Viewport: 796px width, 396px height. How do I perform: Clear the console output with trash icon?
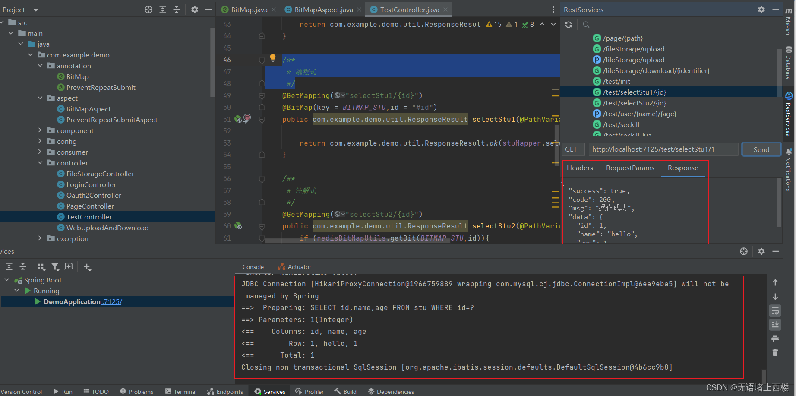[x=775, y=353]
